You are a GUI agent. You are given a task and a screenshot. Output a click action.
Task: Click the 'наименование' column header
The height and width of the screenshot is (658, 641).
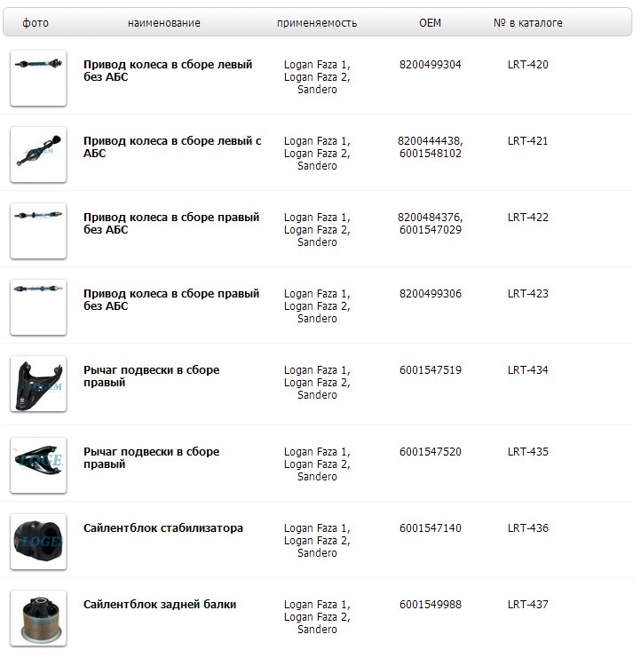tap(164, 23)
